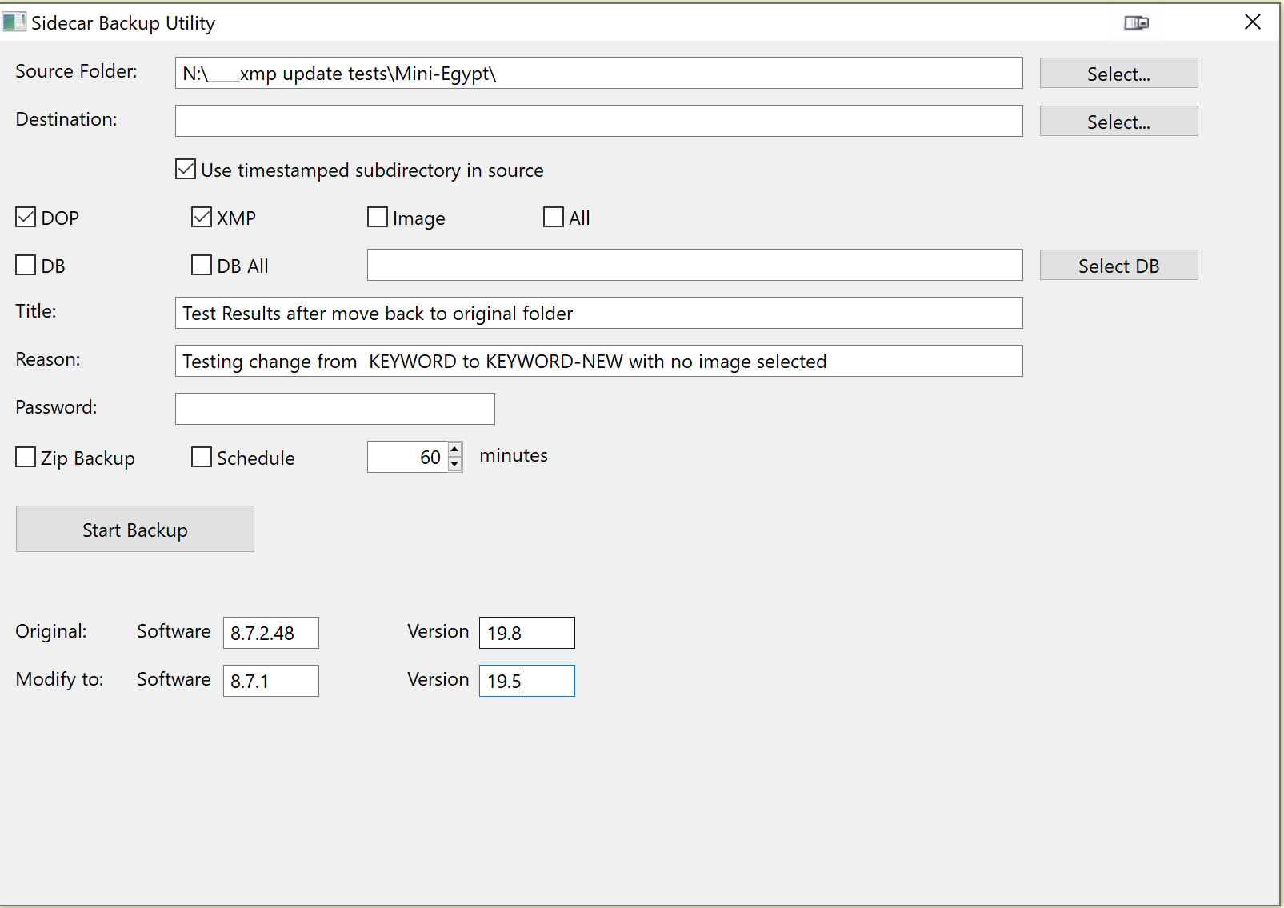1284x908 pixels.
Task: Turn on the Schedule checkbox
Action: pyautogui.click(x=202, y=458)
